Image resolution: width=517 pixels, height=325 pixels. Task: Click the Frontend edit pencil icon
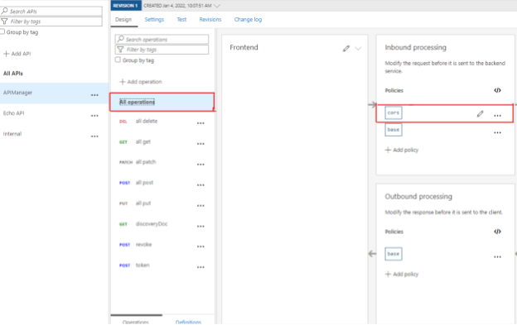pyautogui.click(x=345, y=49)
